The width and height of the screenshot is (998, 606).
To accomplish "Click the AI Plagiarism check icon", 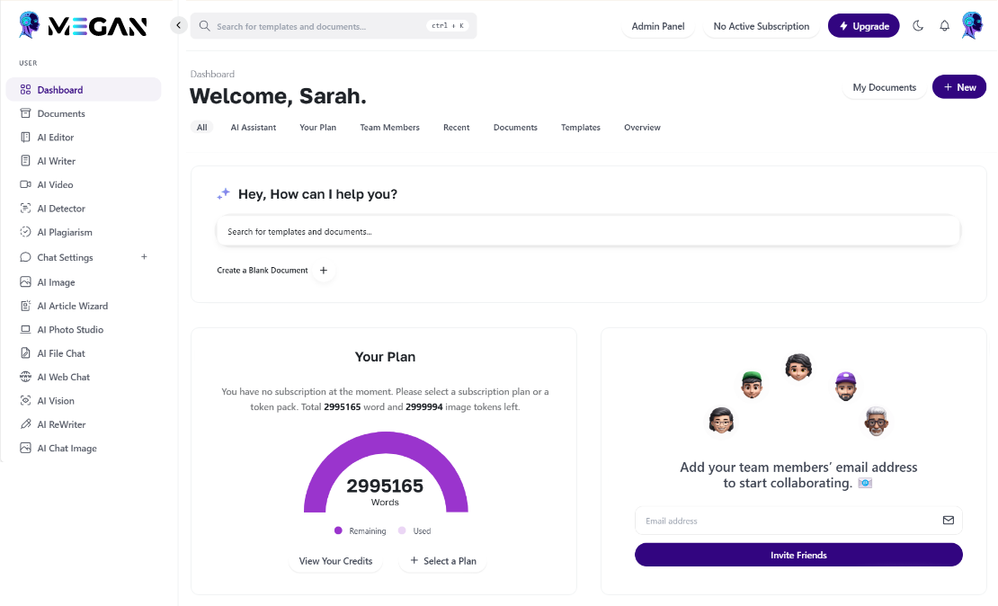I will coord(25,232).
